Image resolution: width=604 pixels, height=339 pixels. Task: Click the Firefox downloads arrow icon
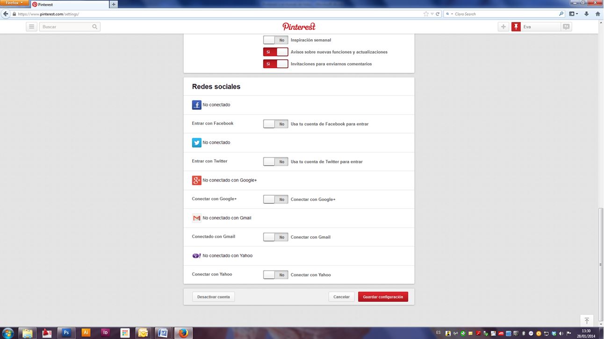(587, 14)
